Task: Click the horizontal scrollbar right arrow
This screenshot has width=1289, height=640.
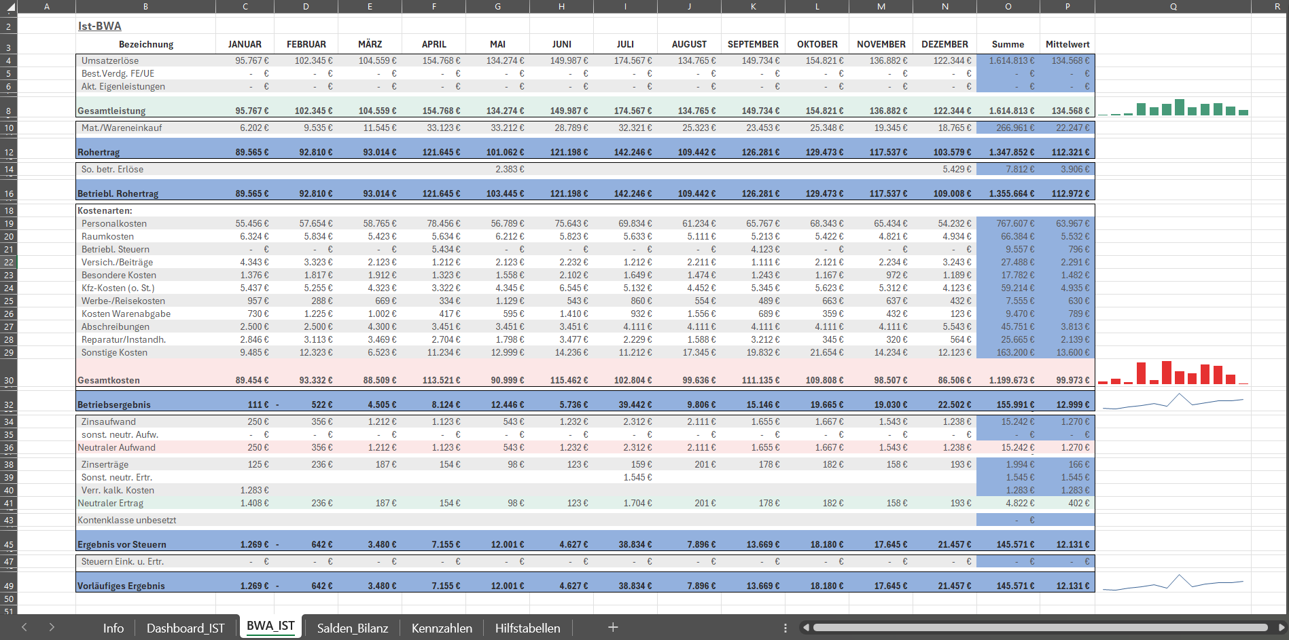Action: tap(1281, 628)
